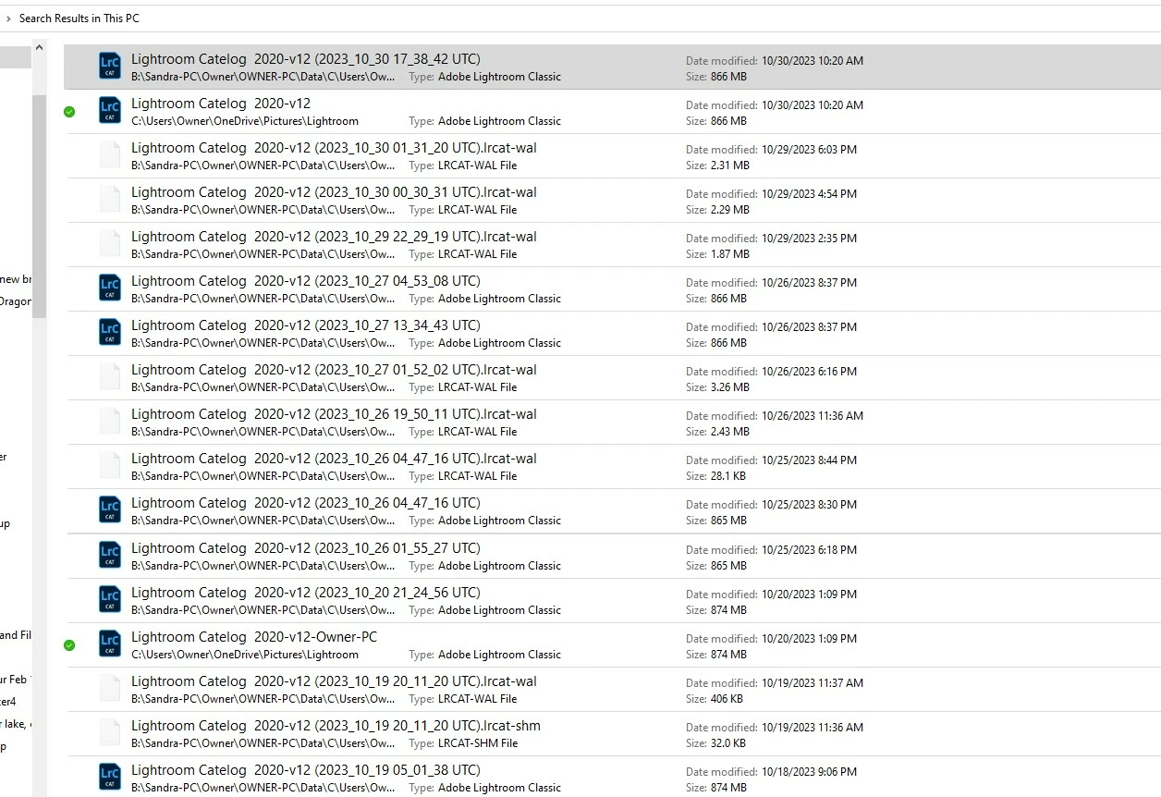Click the date modified 10/29/2023 4:54 PM
The image size is (1161, 797).
tap(809, 194)
